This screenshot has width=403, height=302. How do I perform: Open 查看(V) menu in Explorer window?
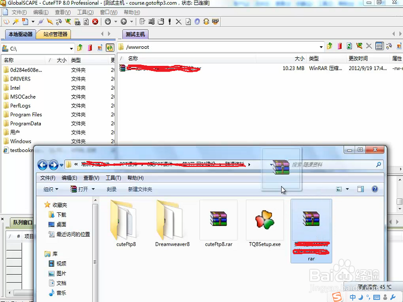(x=91, y=178)
